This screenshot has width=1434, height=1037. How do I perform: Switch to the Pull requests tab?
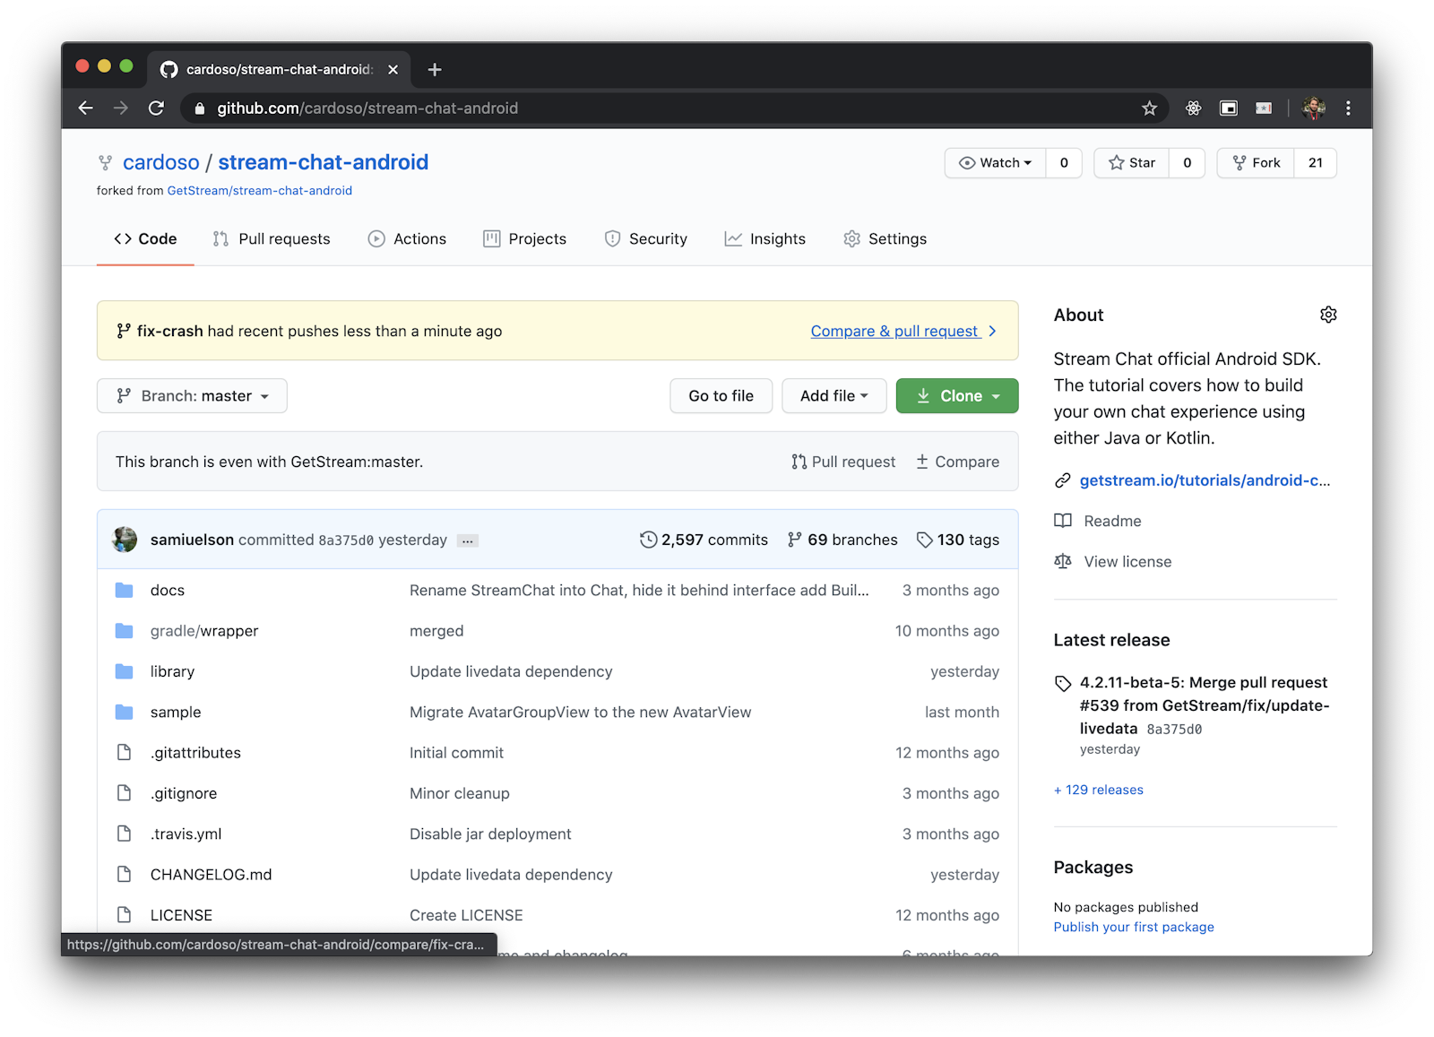[272, 238]
